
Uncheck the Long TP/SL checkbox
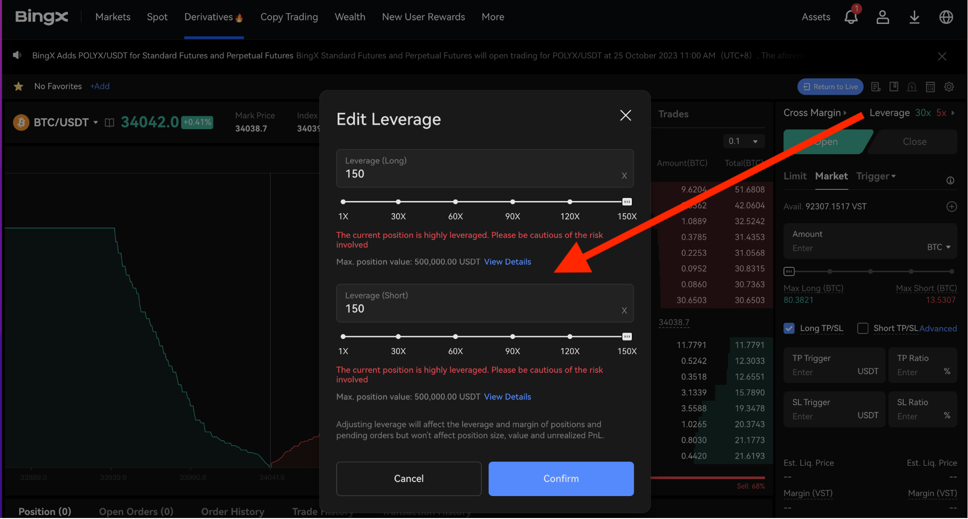[789, 328]
